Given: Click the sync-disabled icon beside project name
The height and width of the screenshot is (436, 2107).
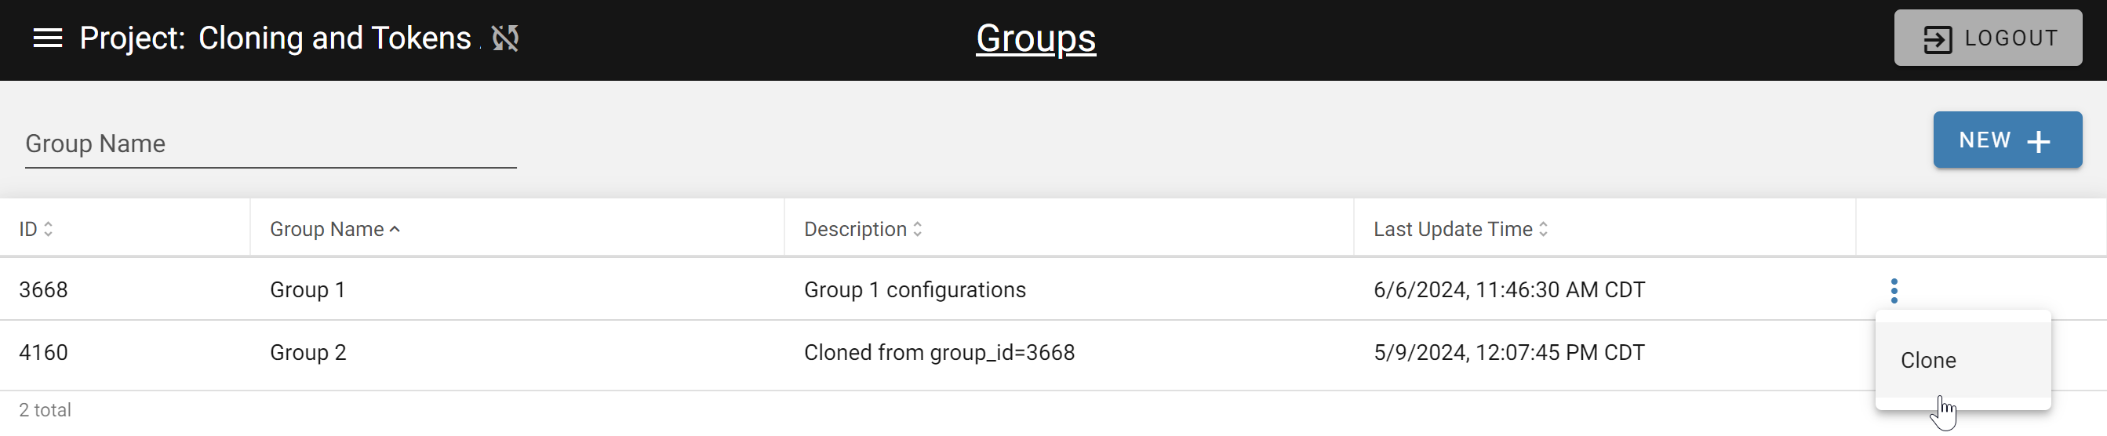Looking at the screenshot, I should point(505,38).
